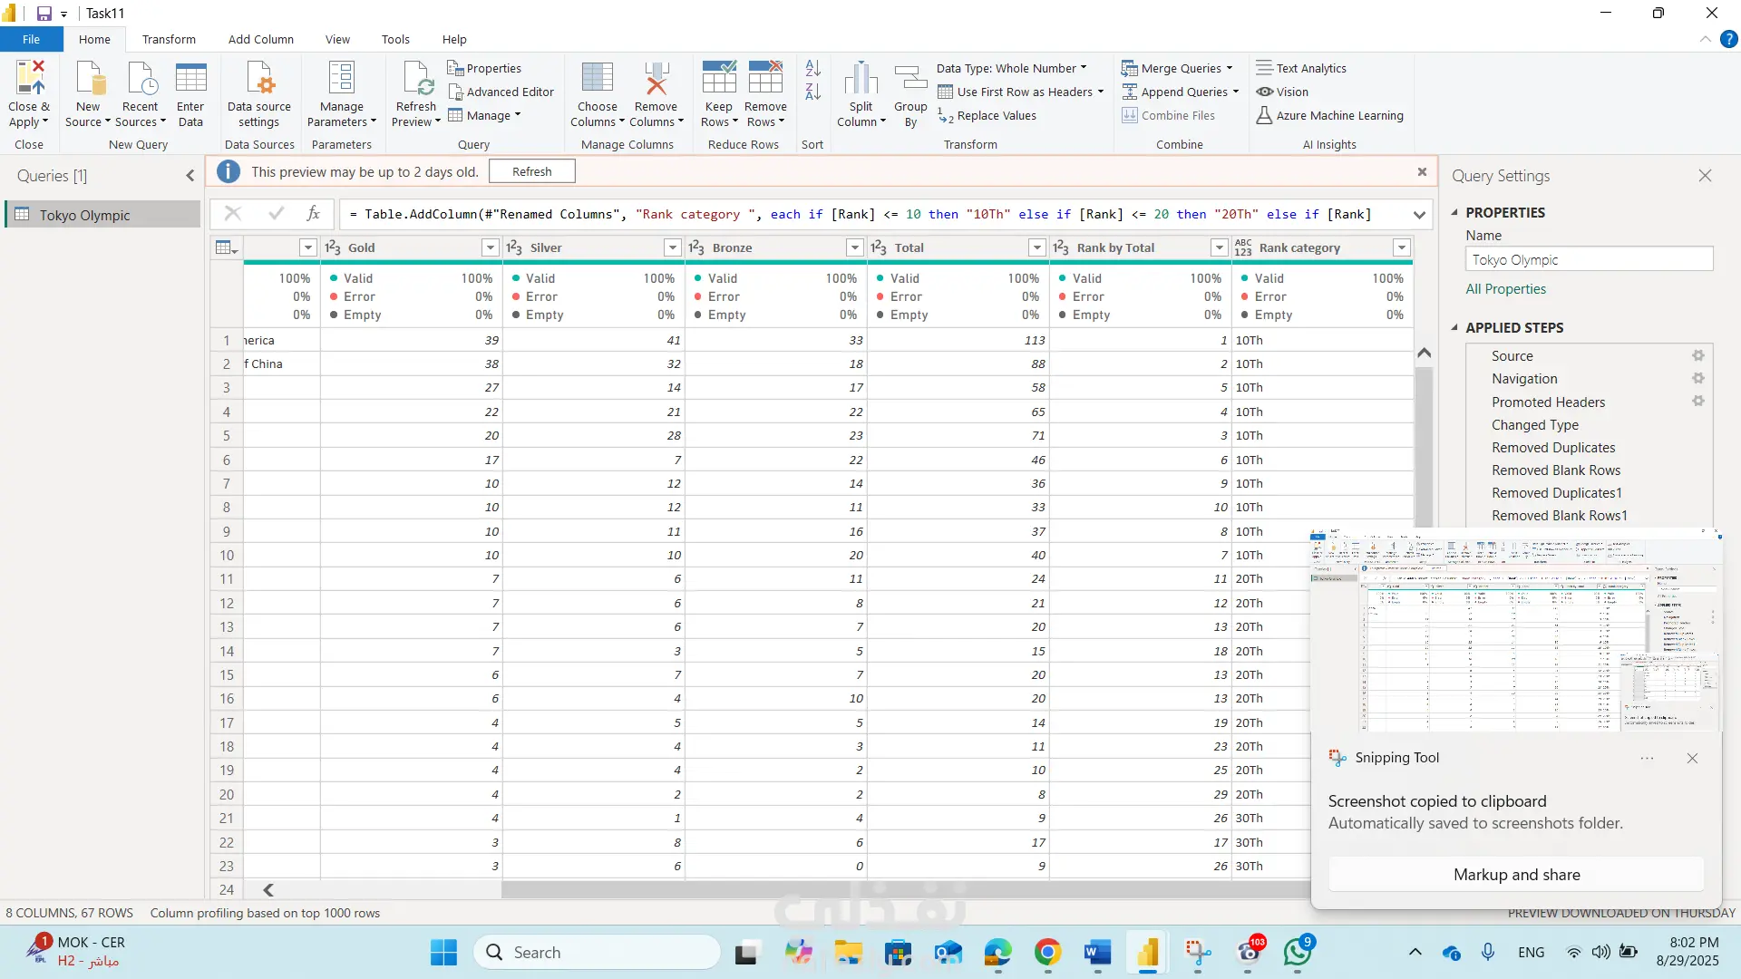This screenshot has height=979, width=1741.
Task: Open the Data Type Whole Number dropdown
Action: 1011,68
